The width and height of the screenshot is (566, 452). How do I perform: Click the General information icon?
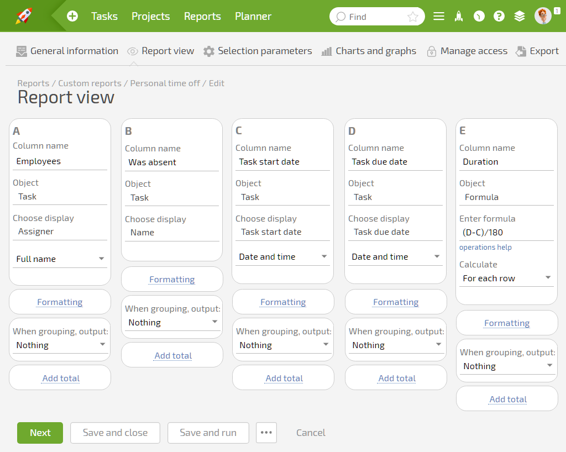click(x=22, y=51)
